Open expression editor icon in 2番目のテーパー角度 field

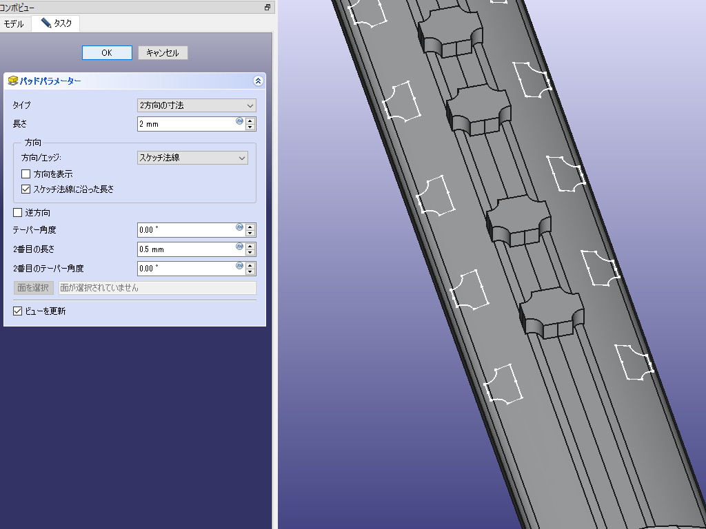[239, 266]
